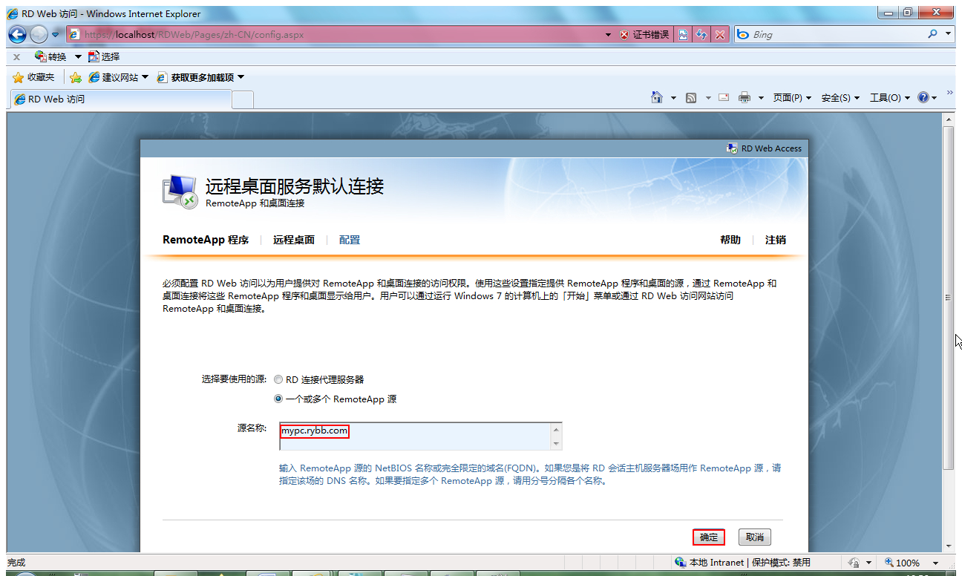The width and height of the screenshot is (962, 576).
Task: Open the 收藏夹 favorites button
Action: (x=33, y=77)
